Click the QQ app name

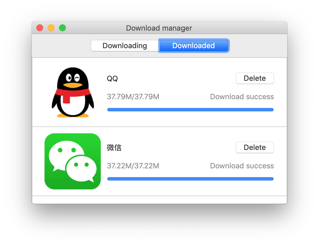tap(112, 79)
